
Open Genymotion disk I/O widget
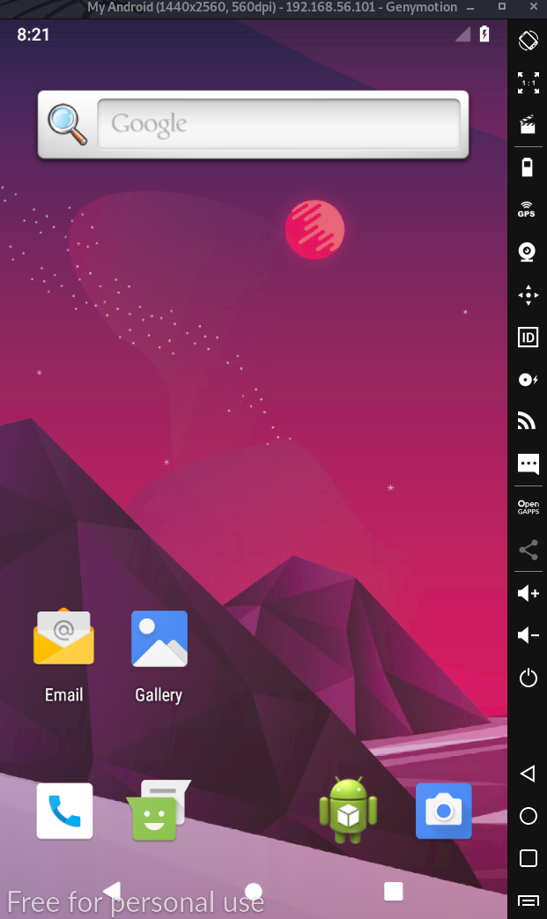tap(529, 380)
